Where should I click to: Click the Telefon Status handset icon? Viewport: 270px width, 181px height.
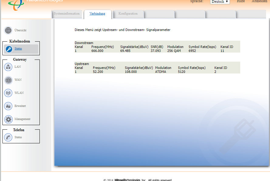pyautogui.click(x=8, y=138)
